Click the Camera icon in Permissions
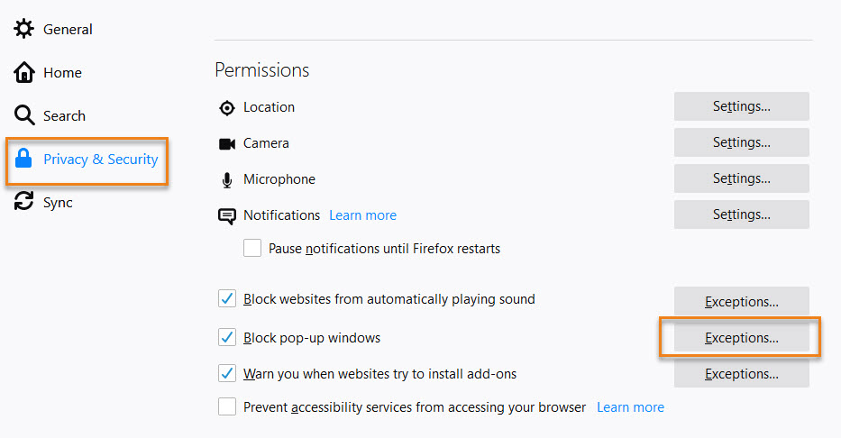The image size is (841, 438). [227, 143]
